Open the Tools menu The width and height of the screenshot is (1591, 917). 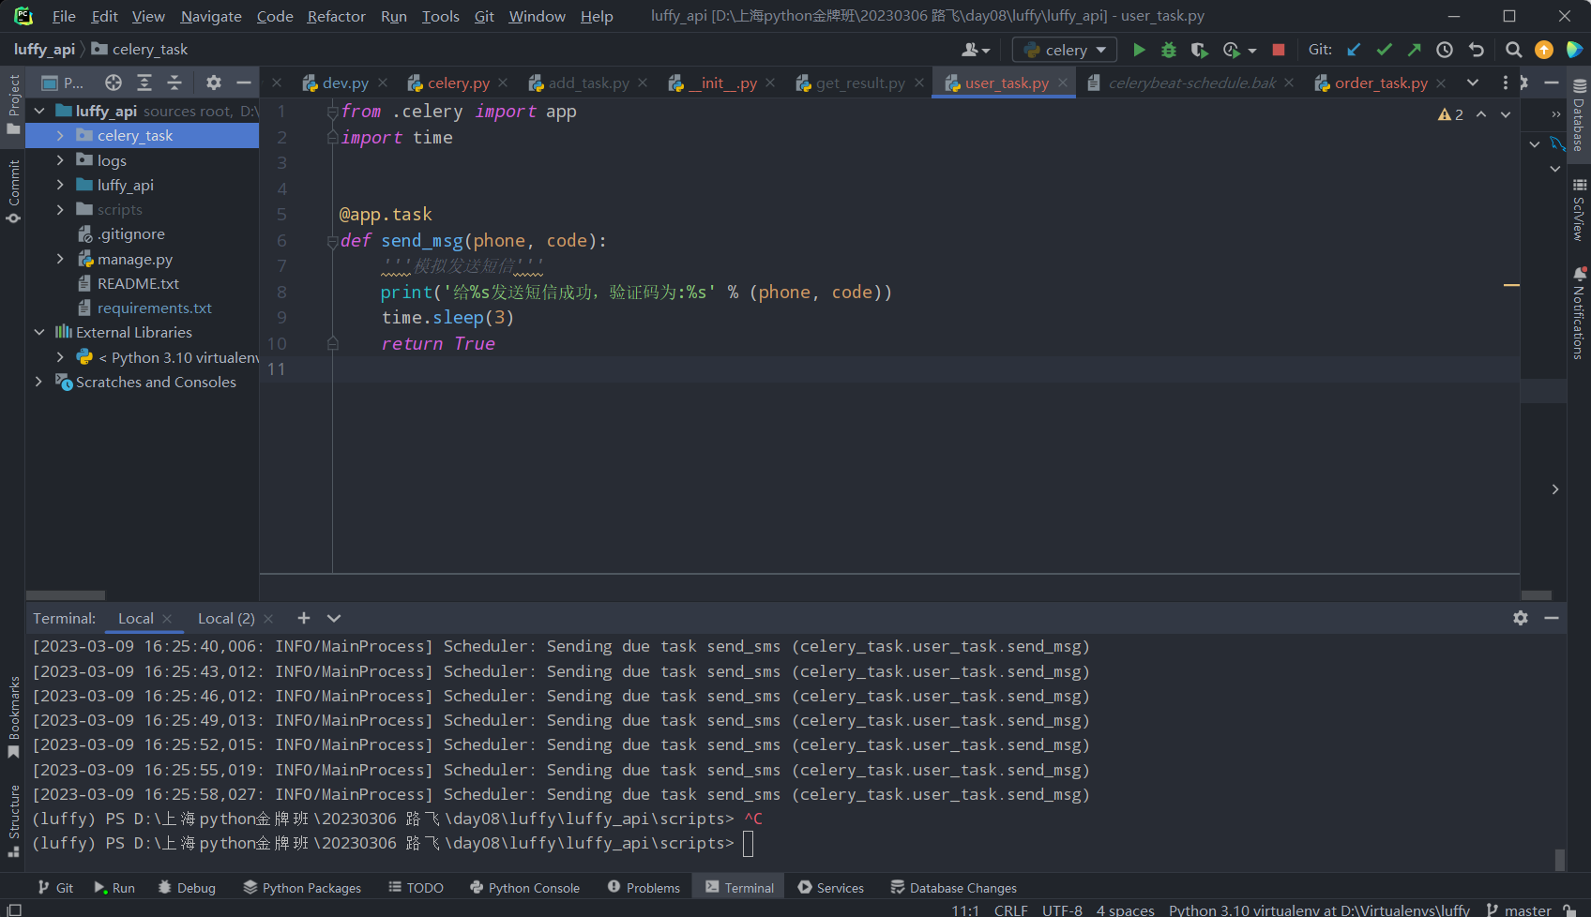[x=440, y=16]
